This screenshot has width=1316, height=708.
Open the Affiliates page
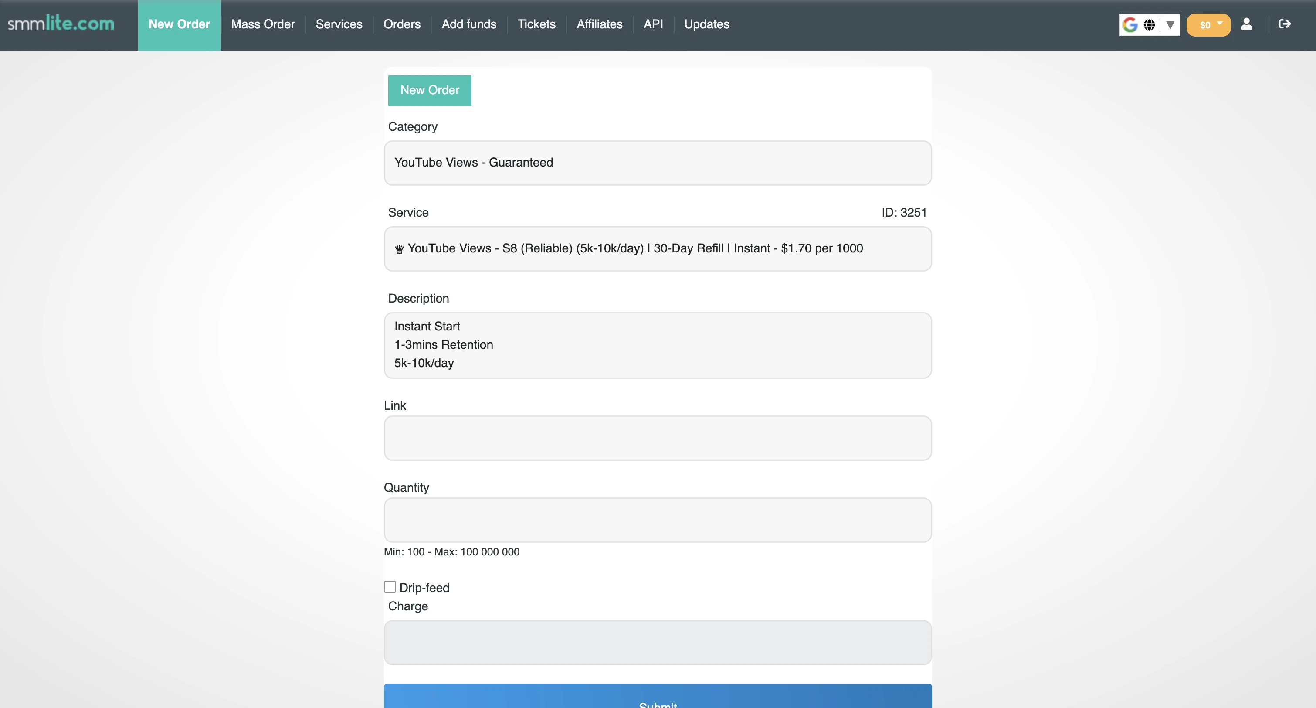(599, 24)
